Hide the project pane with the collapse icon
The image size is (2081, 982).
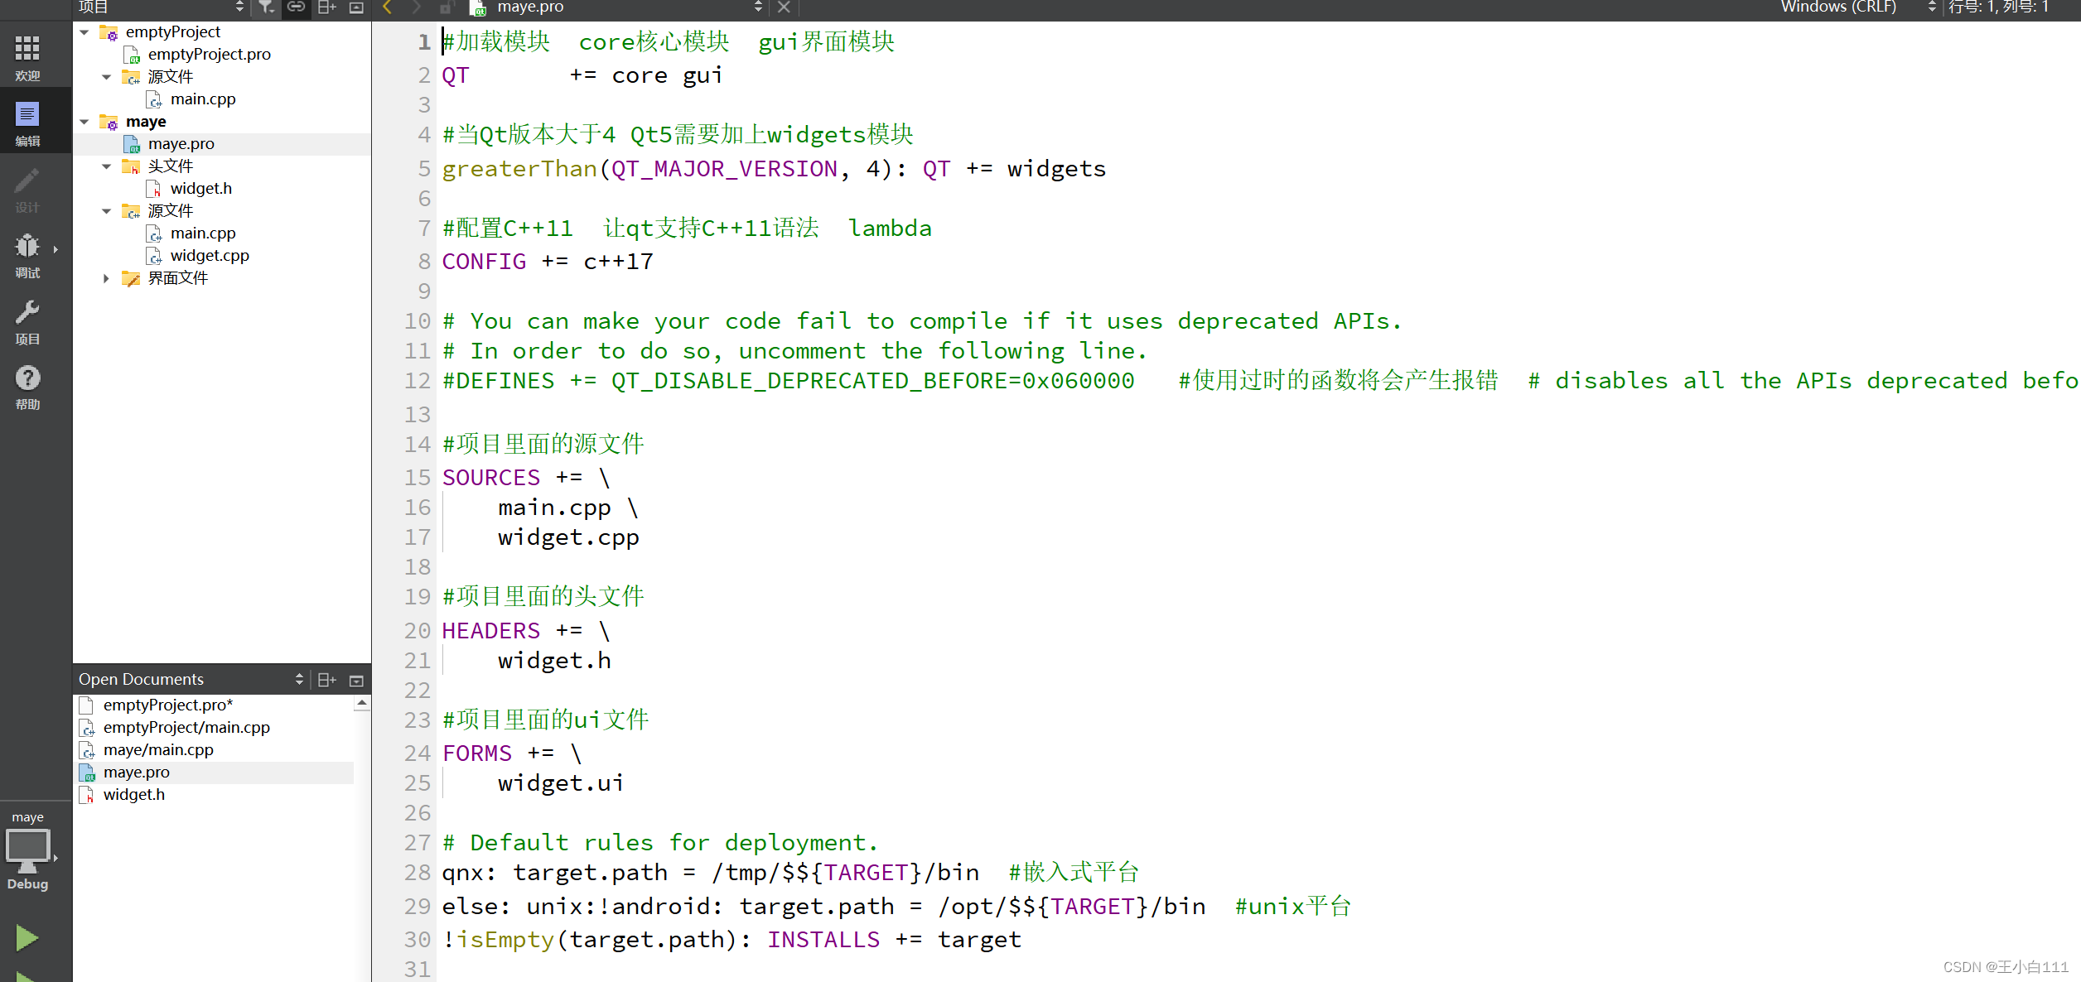[355, 7]
